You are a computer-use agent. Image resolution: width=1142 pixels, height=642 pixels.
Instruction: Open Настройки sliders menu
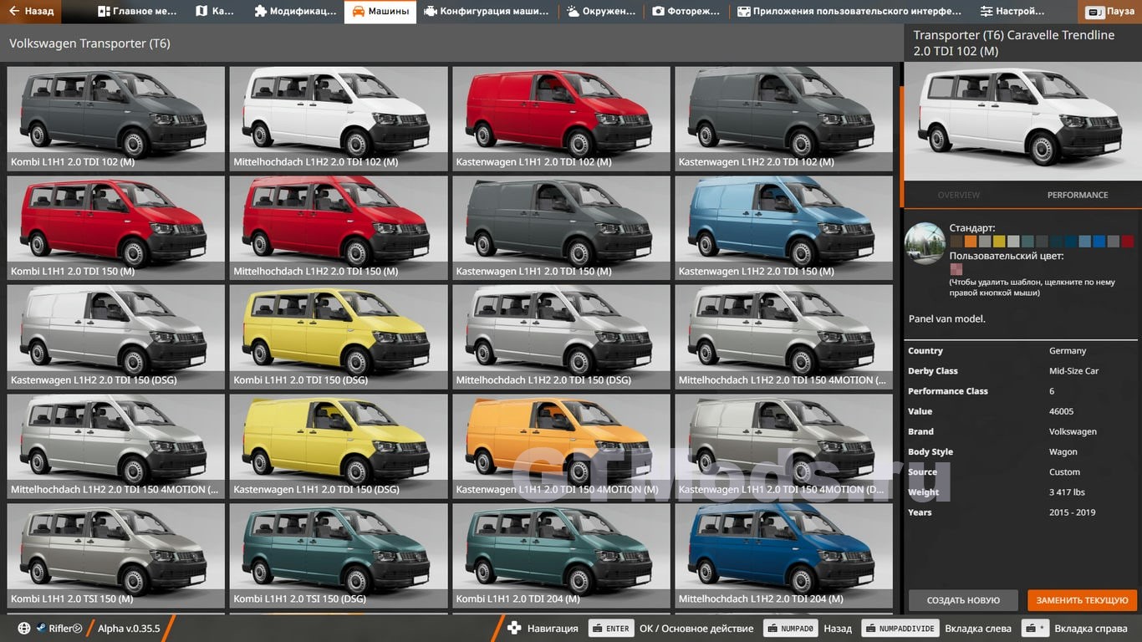(1012, 12)
